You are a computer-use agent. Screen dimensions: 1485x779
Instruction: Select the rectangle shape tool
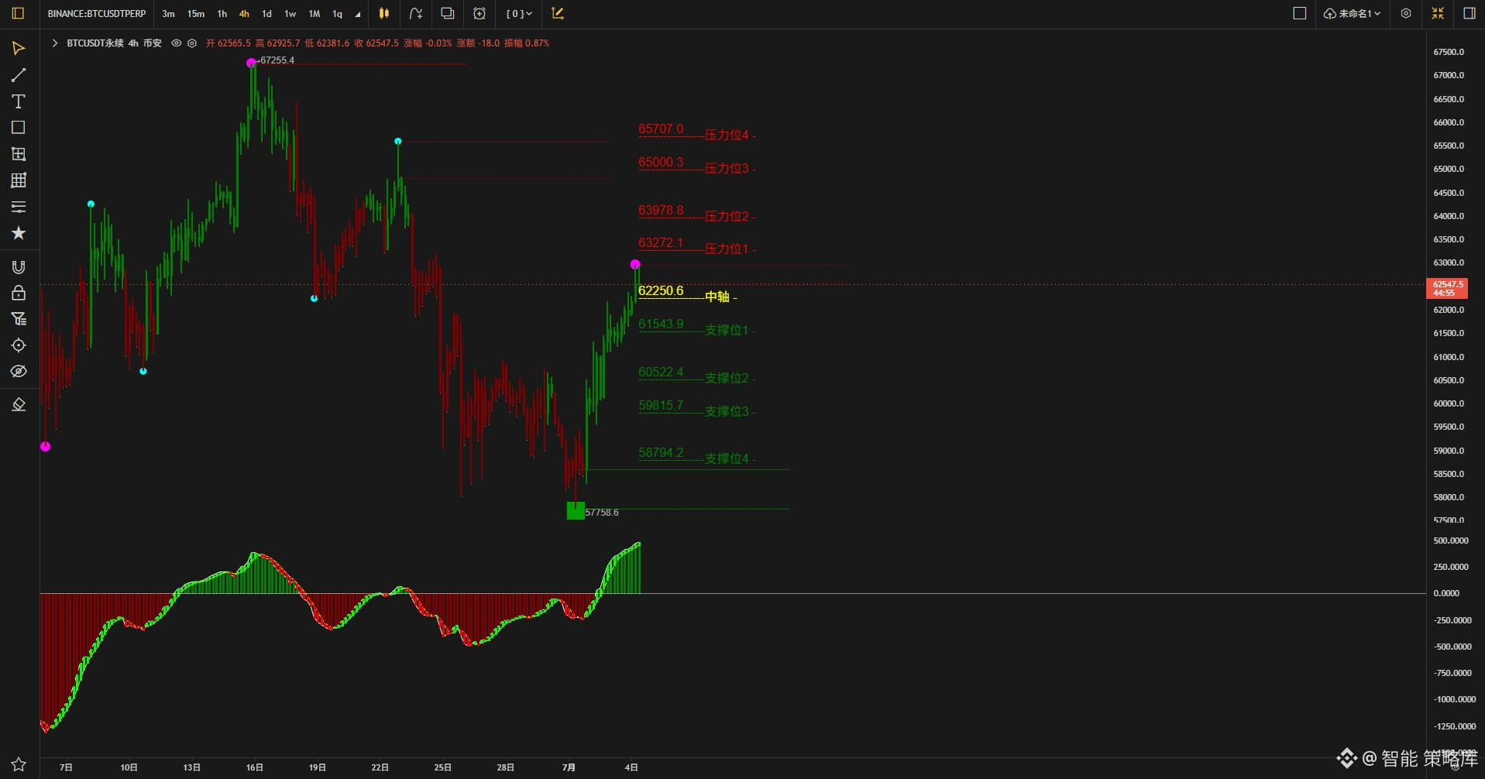pos(19,128)
